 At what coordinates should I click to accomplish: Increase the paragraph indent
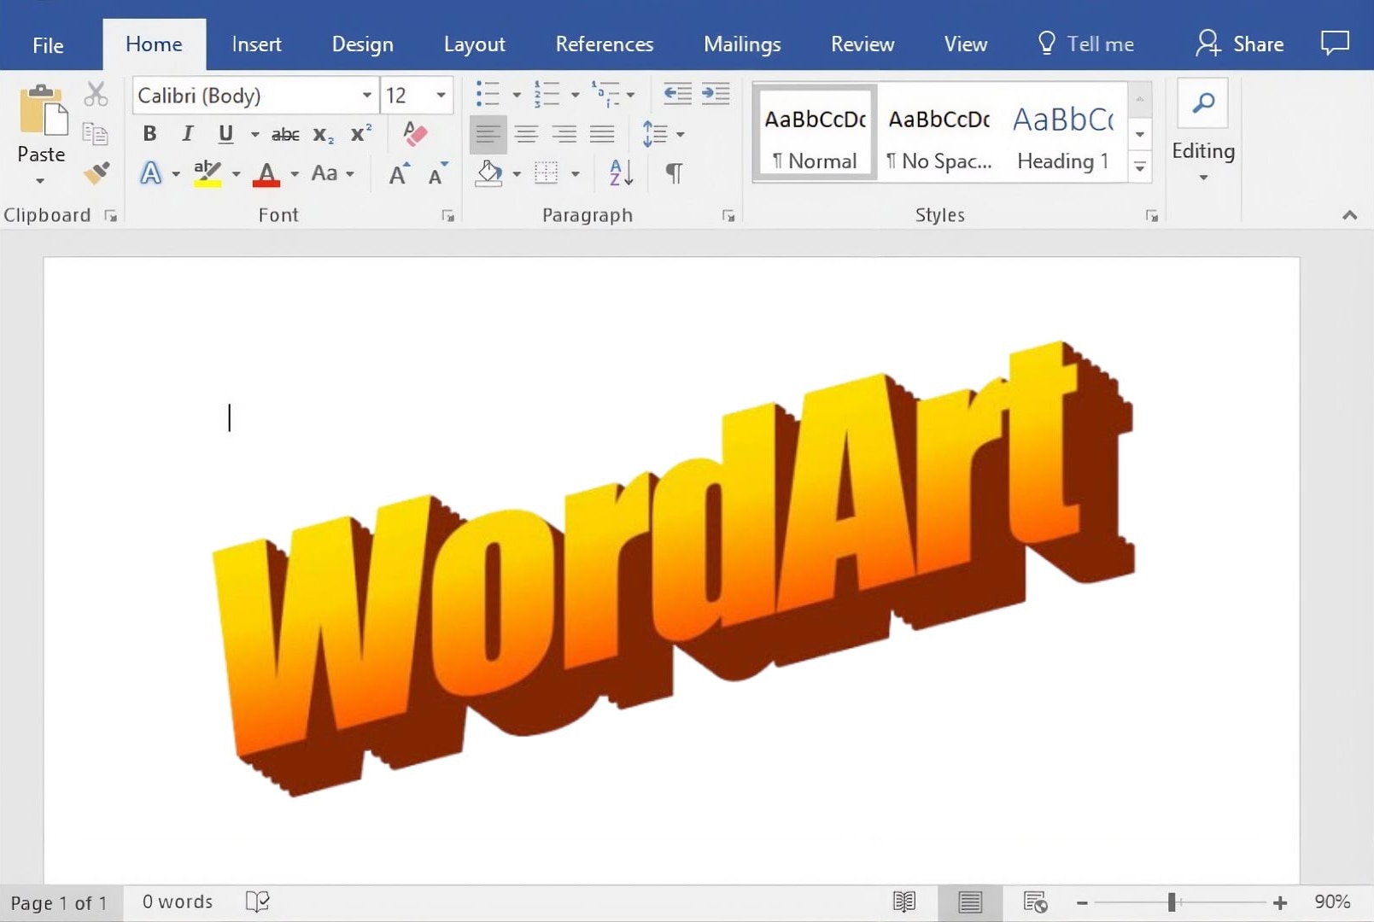tap(716, 94)
